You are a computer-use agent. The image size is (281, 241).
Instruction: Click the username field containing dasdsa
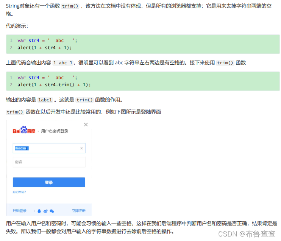tap(49, 148)
